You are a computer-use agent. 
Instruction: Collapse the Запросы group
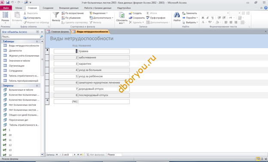point(37,86)
